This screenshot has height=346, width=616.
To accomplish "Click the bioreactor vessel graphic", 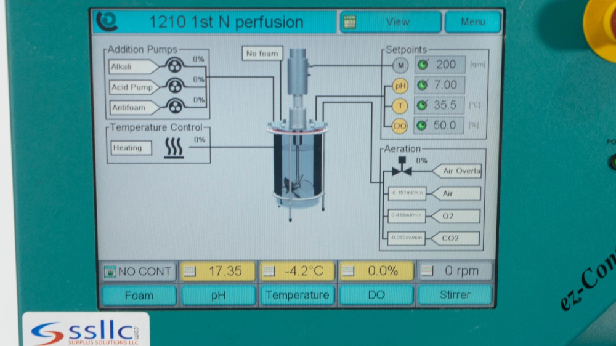I will tap(297, 160).
